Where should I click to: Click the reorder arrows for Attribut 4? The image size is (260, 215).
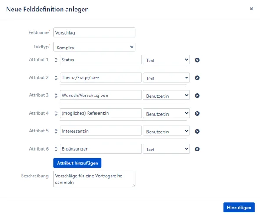click(x=56, y=113)
